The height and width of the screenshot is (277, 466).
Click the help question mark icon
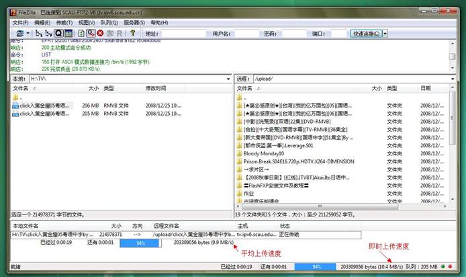pyautogui.click(x=132, y=33)
